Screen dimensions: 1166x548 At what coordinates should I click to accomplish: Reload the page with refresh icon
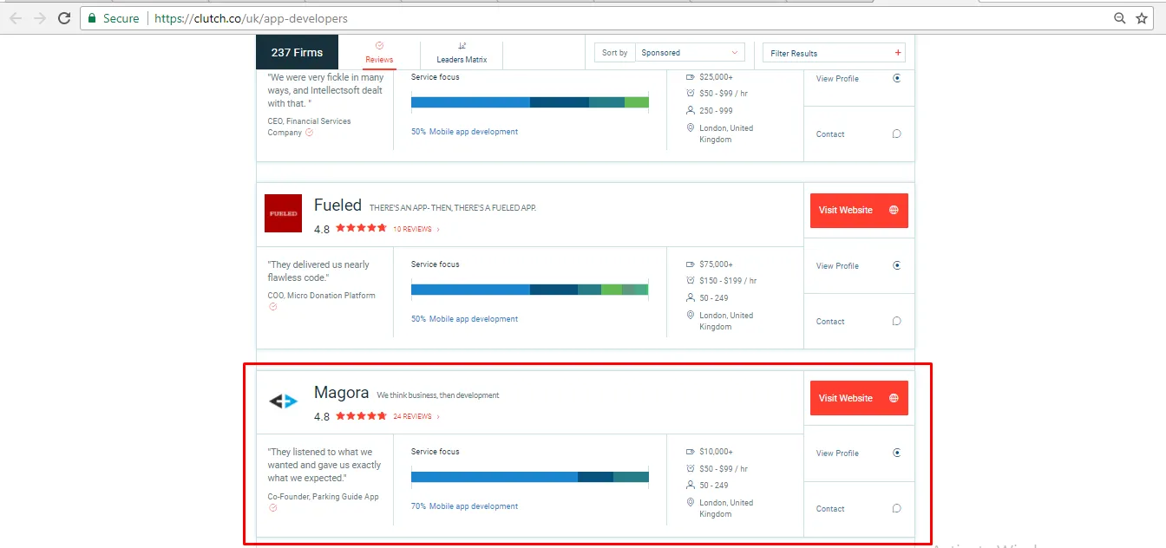pyautogui.click(x=64, y=18)
